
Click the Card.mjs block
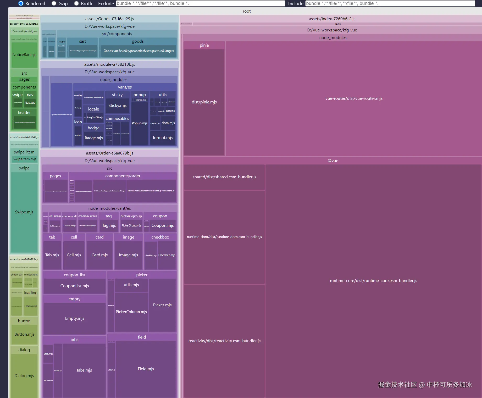(x=99, y=255)
